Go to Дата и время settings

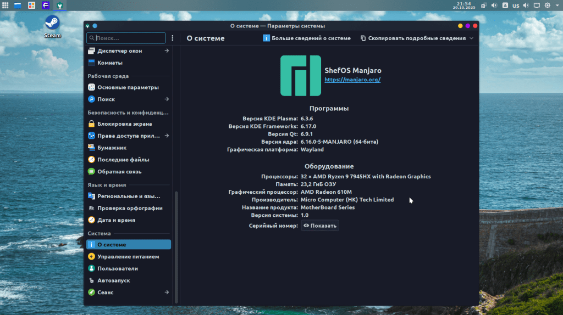[x=116, y=220]
